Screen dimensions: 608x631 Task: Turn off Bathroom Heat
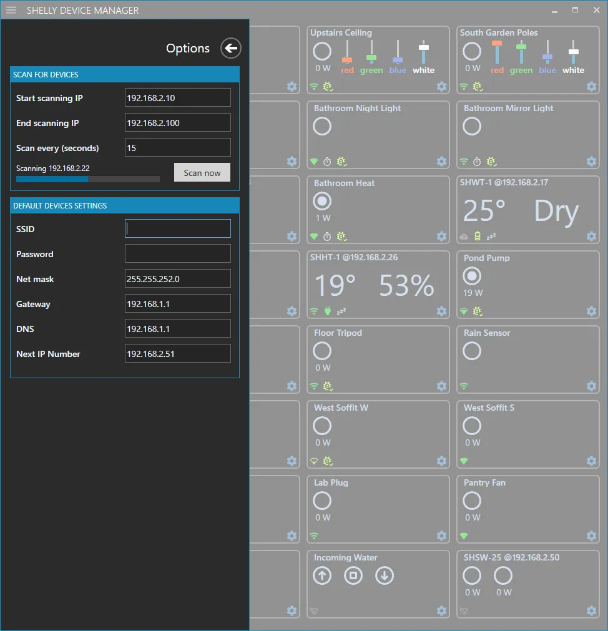(322, 201)
